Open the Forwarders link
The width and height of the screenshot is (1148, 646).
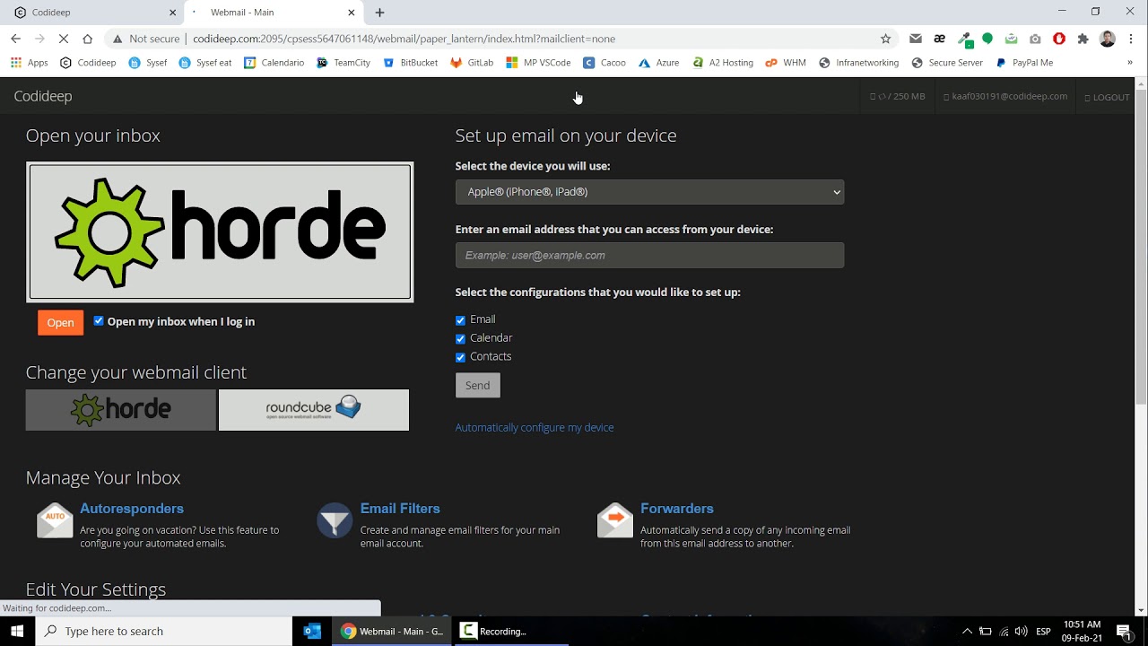coord(677,509)
